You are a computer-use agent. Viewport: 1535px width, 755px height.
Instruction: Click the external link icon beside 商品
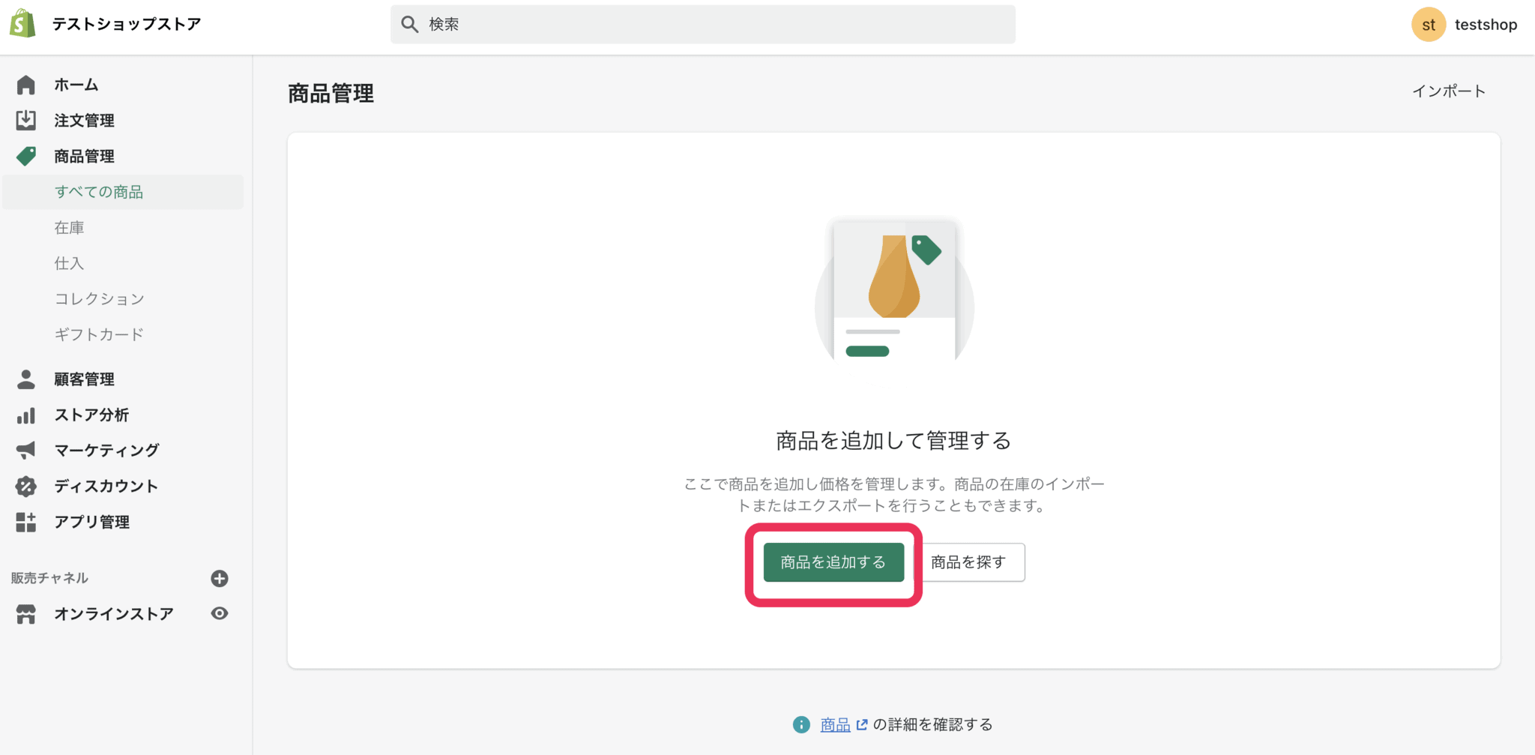pos(862,724)
